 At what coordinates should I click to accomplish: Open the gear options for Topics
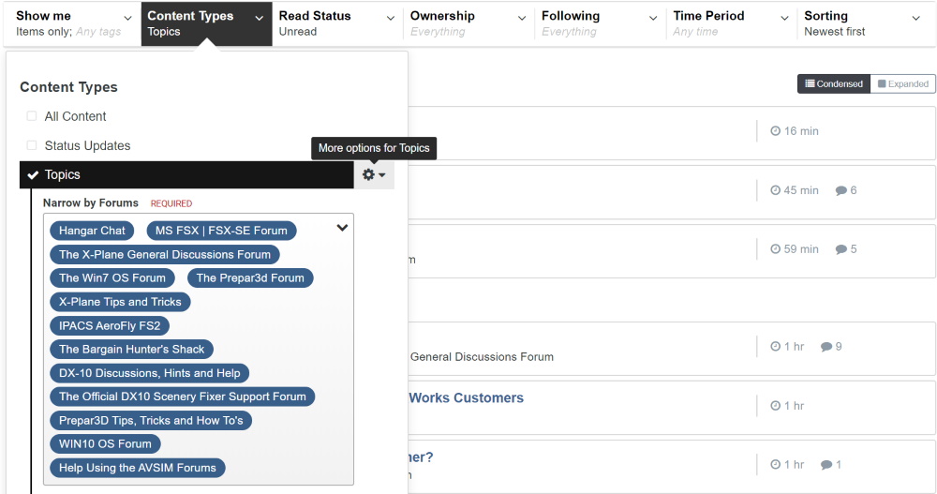point(374,174)
